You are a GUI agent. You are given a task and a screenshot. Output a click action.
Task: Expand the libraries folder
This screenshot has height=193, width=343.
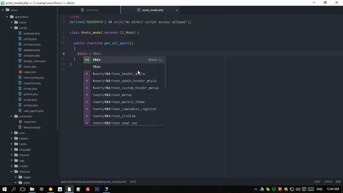12,155
